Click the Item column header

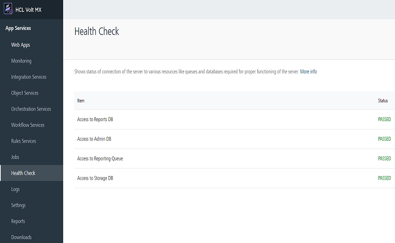(x=81, y=101)
